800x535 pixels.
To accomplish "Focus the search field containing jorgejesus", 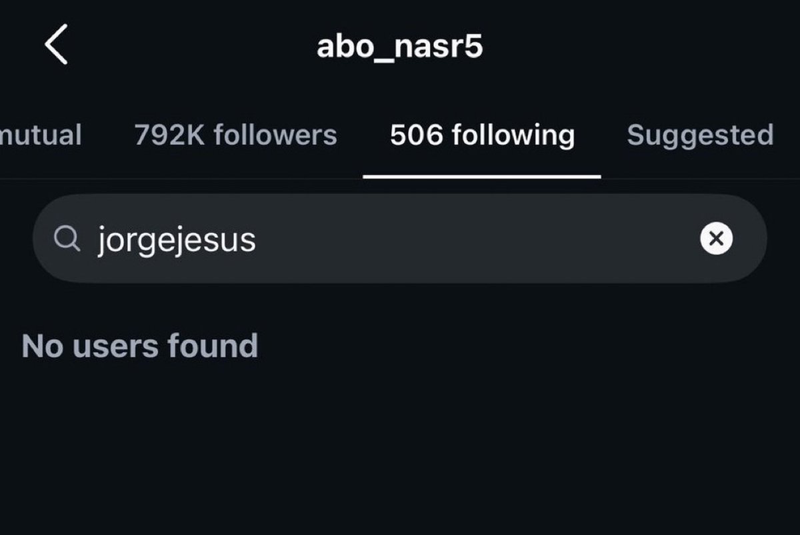I will [400, 239].
